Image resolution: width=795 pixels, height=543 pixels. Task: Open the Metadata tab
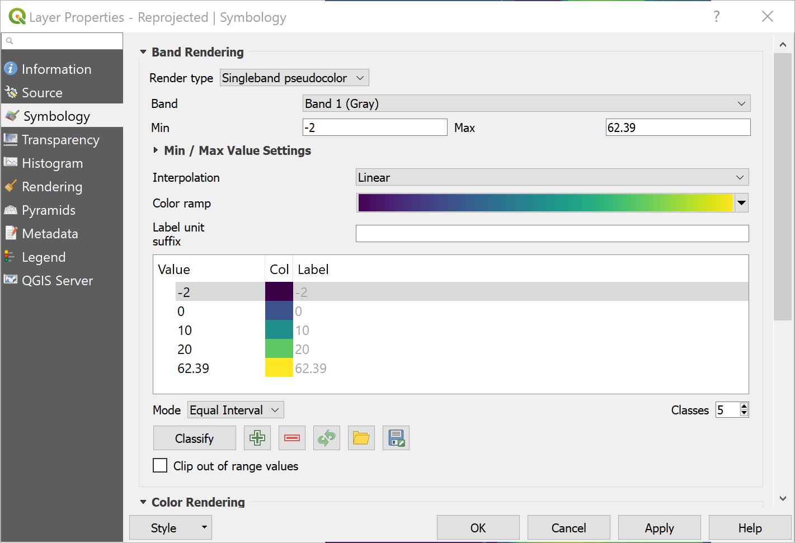pyautogui.click(x=49, y=233)
